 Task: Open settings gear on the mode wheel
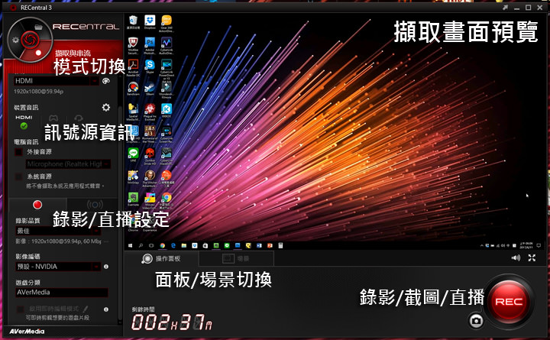coord(15,40)
